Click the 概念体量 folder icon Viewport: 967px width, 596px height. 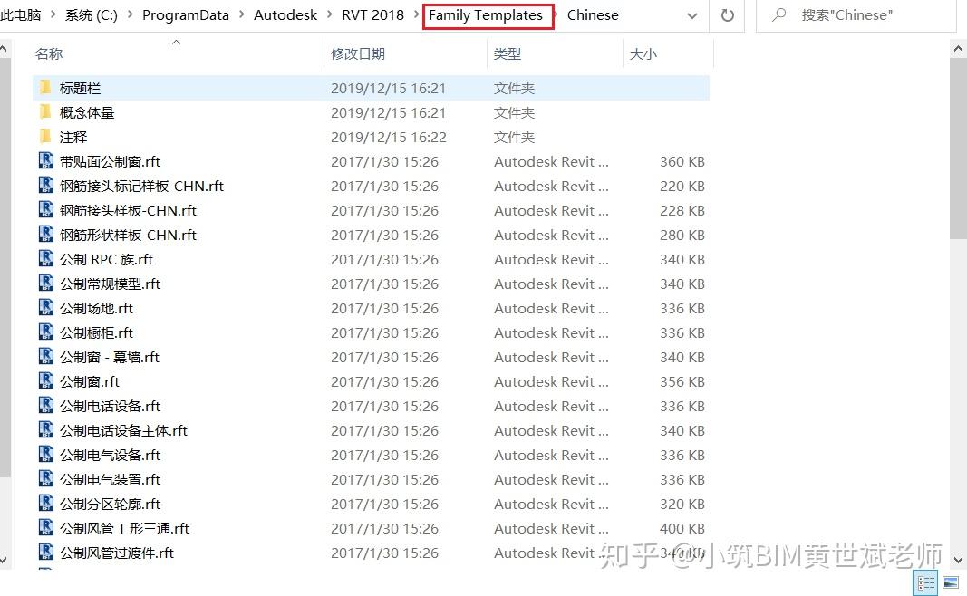point(45,112)
